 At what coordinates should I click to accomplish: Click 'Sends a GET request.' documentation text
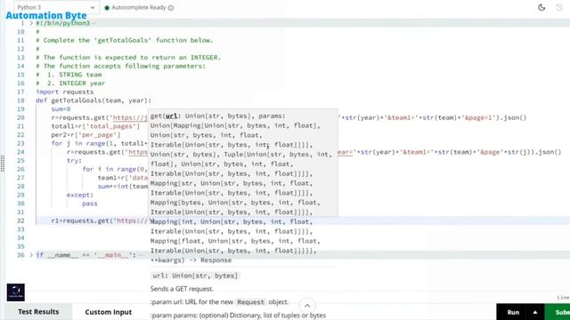click(x=182, y=289)
